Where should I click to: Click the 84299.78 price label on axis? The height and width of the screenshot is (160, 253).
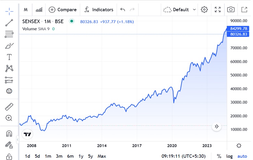tap(238, 29)
